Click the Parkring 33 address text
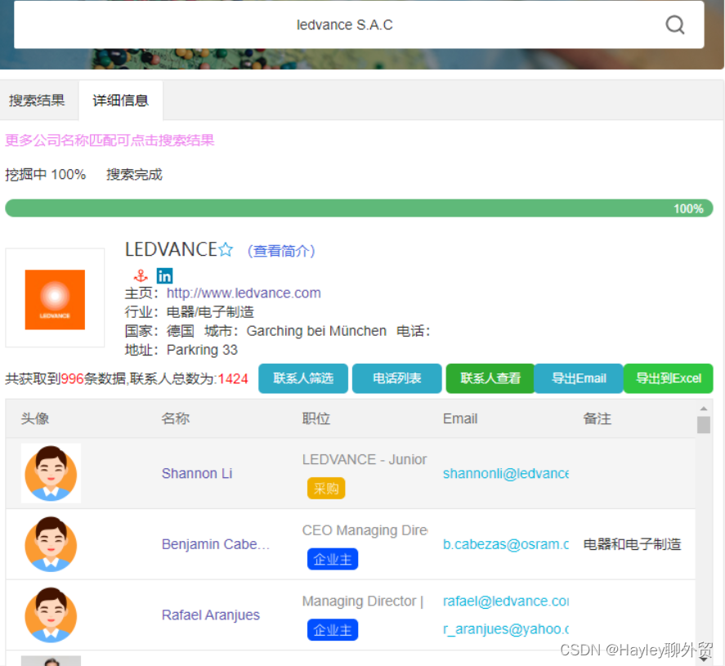Viewport: 725px width, 666px height. click(202, 350)
